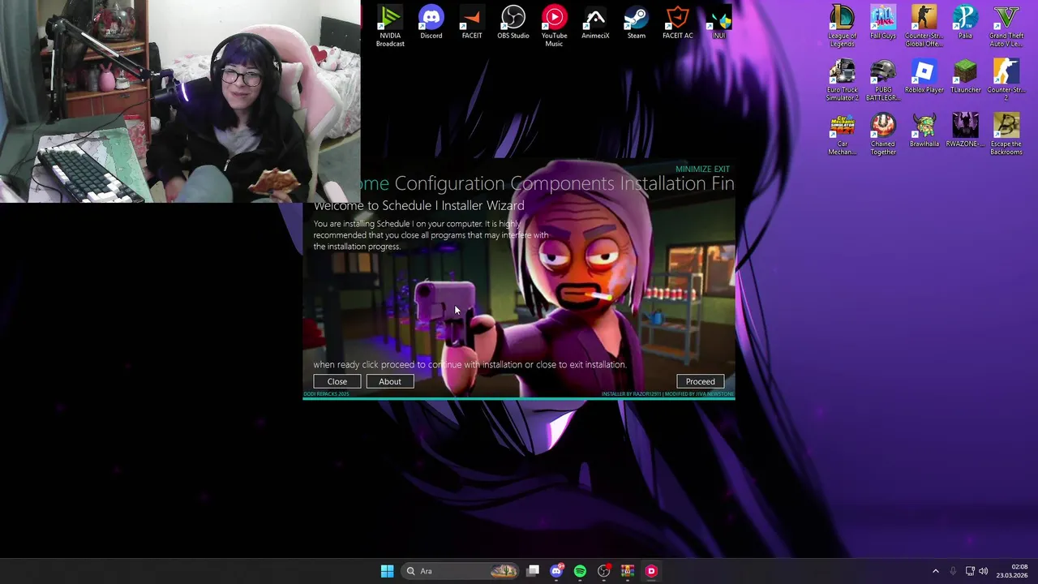
Task: Open NVIDIA Broadcast desktop shortcut
Action: pyautogui.click(x=390, y=26)
